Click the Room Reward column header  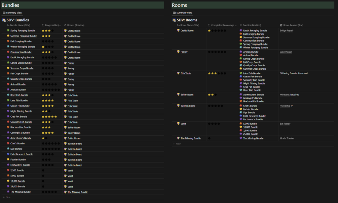point(292,25)
